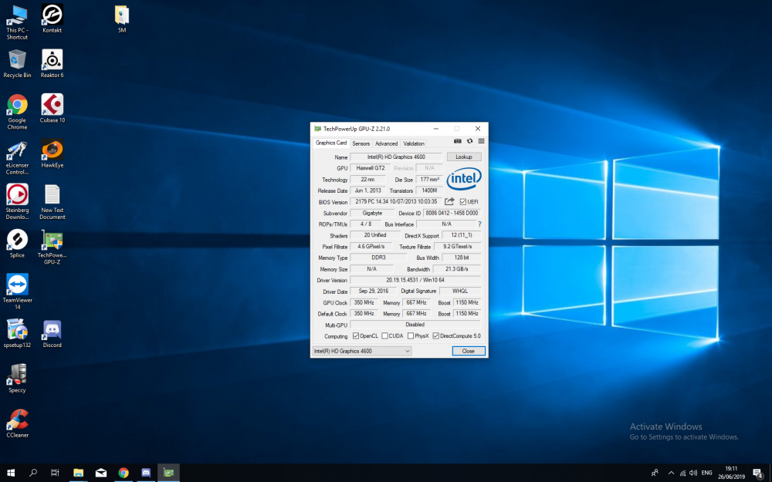772x482 pixels.
Task: Click the Bandwidth value 21.3 GB/s
Action: 456,269
